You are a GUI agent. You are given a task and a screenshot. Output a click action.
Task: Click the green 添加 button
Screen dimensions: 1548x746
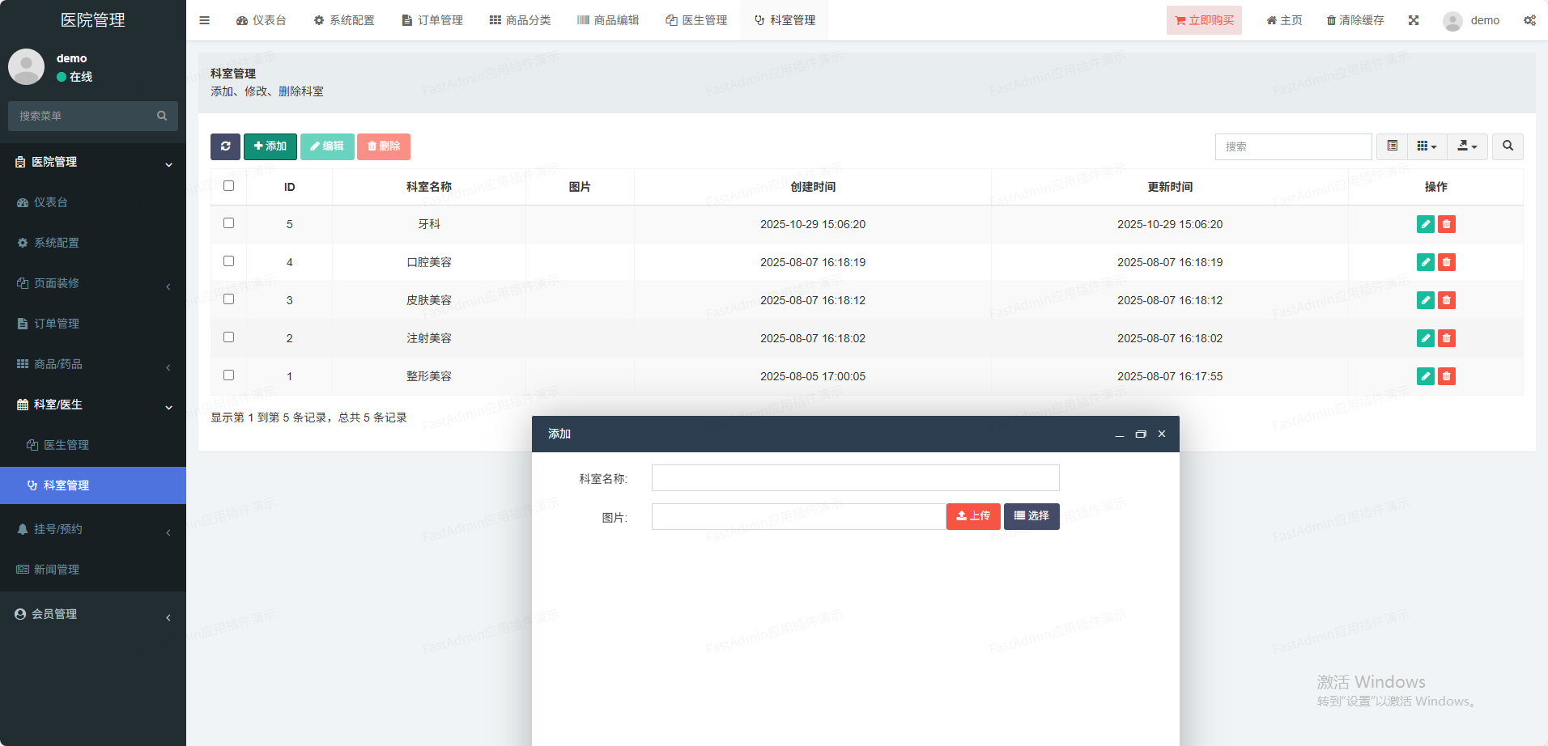pos(270,146)
